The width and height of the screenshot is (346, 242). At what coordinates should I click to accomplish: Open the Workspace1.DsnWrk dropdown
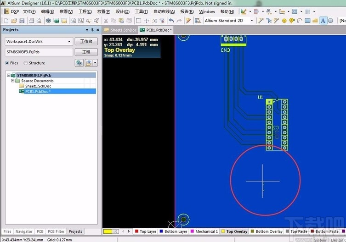(x=70, y=41)
